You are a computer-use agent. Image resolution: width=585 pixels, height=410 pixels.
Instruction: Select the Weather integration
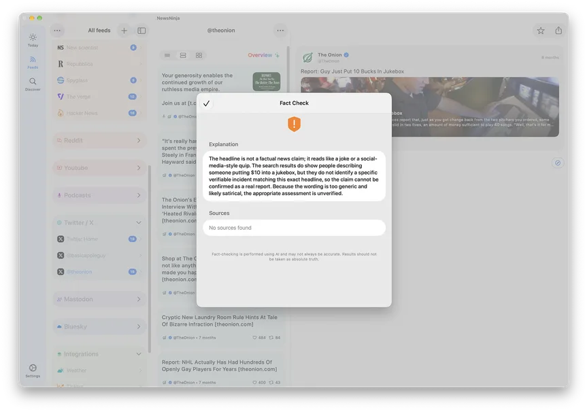[x=99, y=371]
